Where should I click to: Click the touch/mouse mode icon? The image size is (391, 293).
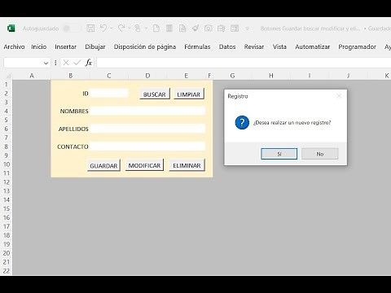138,28
